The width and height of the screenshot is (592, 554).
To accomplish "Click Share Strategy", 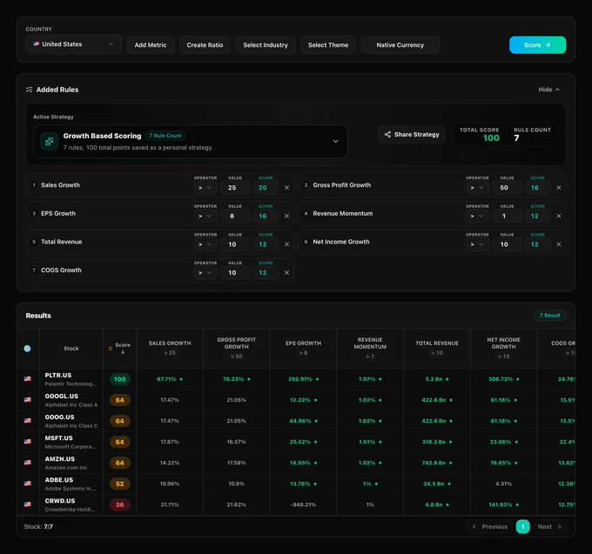I will coord(412,134).
